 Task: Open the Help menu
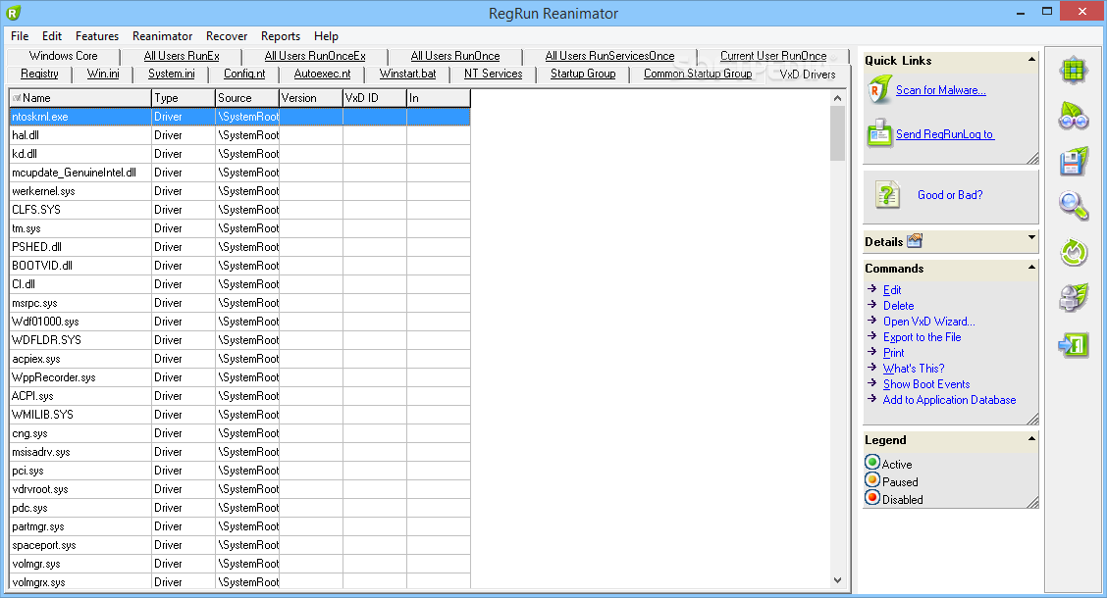326,36
